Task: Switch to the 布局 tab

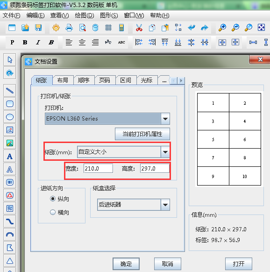Action: [x=63, y=80]
